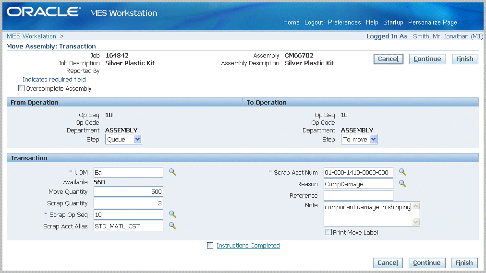Click the assembly value CM66702
Viewport: 486px width, 273px height.
(299, 55)
